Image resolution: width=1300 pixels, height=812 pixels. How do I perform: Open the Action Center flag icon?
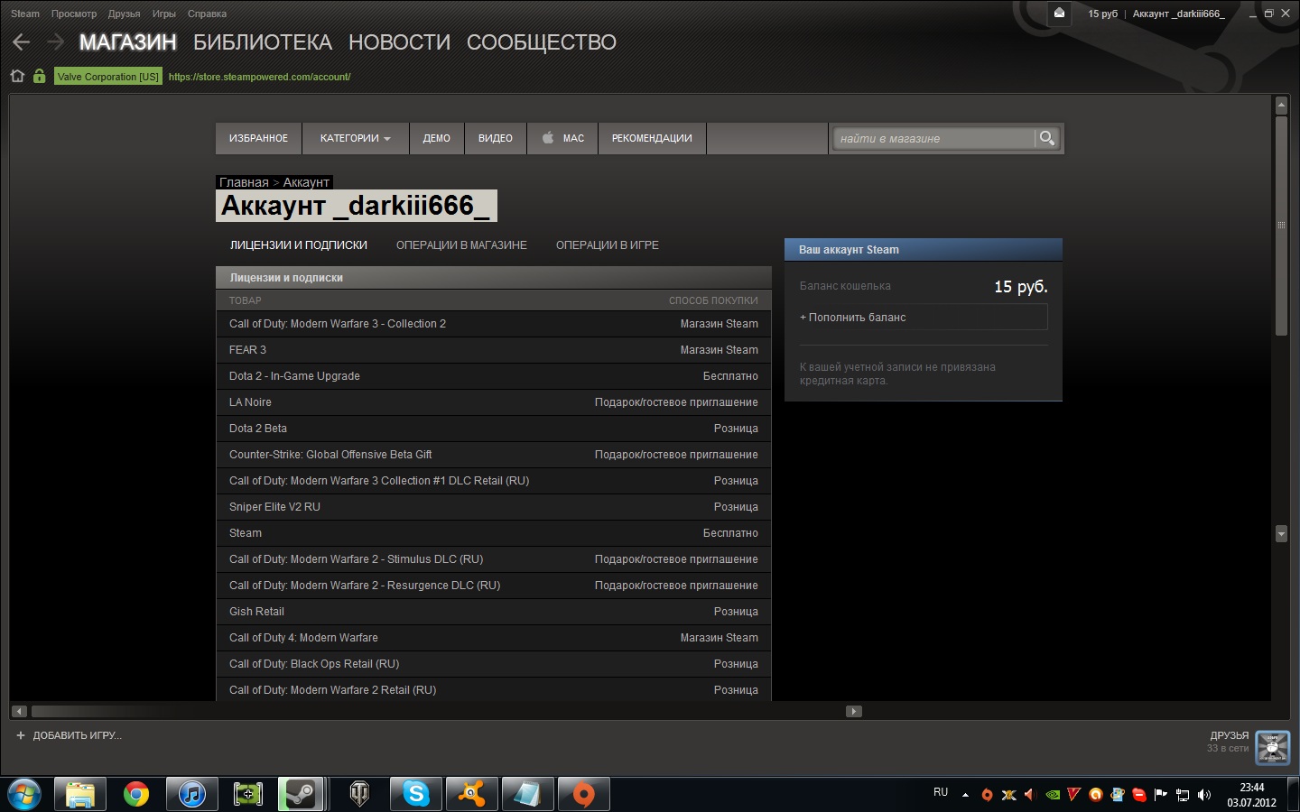tap(1161, 795)
